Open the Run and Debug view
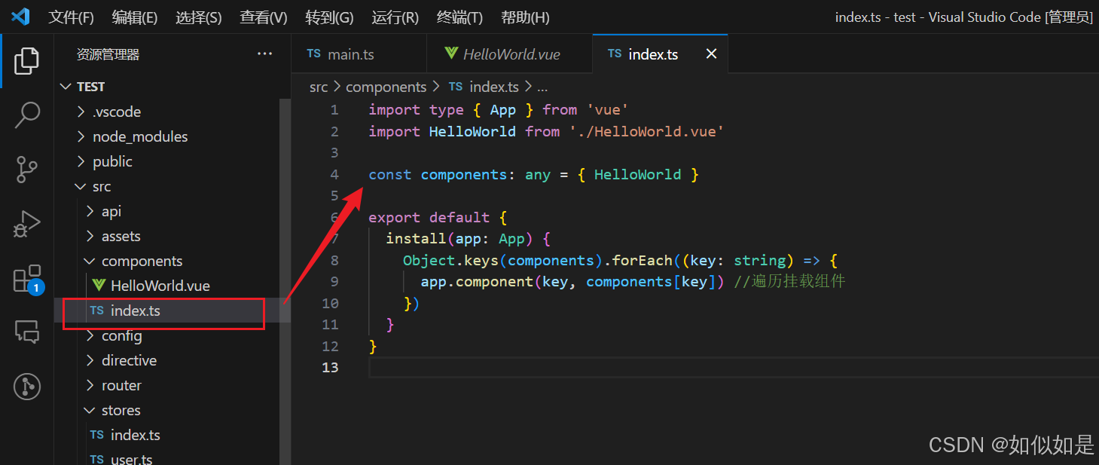Screen dimensions: 1099x465 pyautogui.click(x=27, y=225)
